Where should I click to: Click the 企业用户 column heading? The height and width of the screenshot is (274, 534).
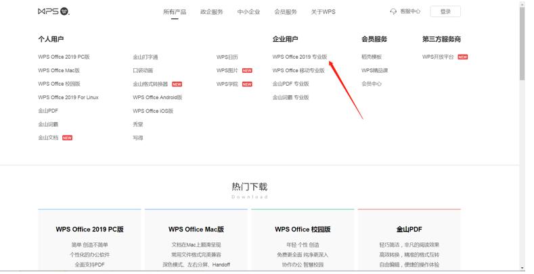tap(285, 39)
